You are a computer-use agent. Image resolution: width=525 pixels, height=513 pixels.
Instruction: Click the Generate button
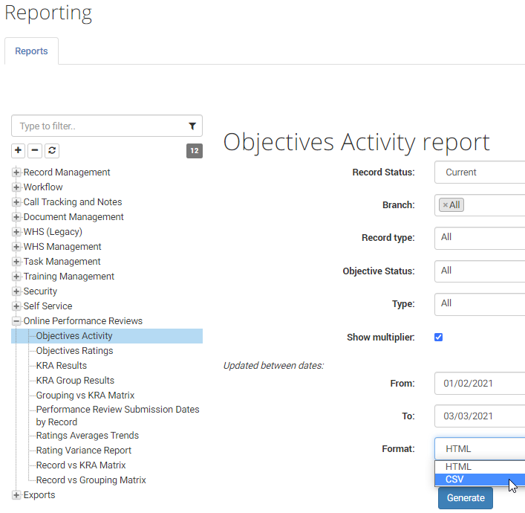tap(466, 498)
